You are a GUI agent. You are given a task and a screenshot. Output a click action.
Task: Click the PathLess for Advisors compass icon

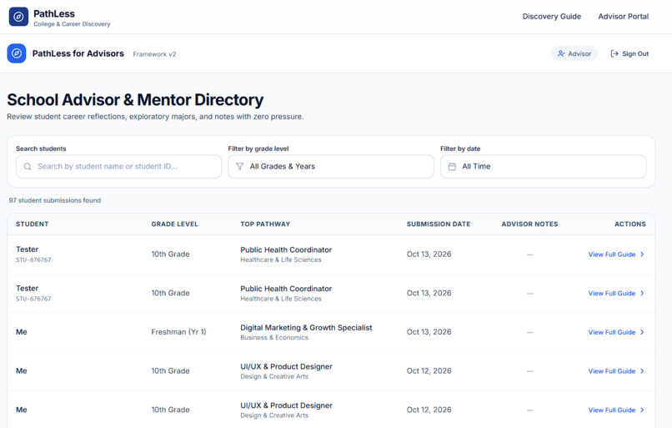(x=17, y=53)
